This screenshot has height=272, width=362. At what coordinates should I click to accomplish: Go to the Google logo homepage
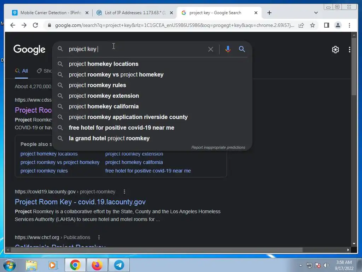[29, 50]
